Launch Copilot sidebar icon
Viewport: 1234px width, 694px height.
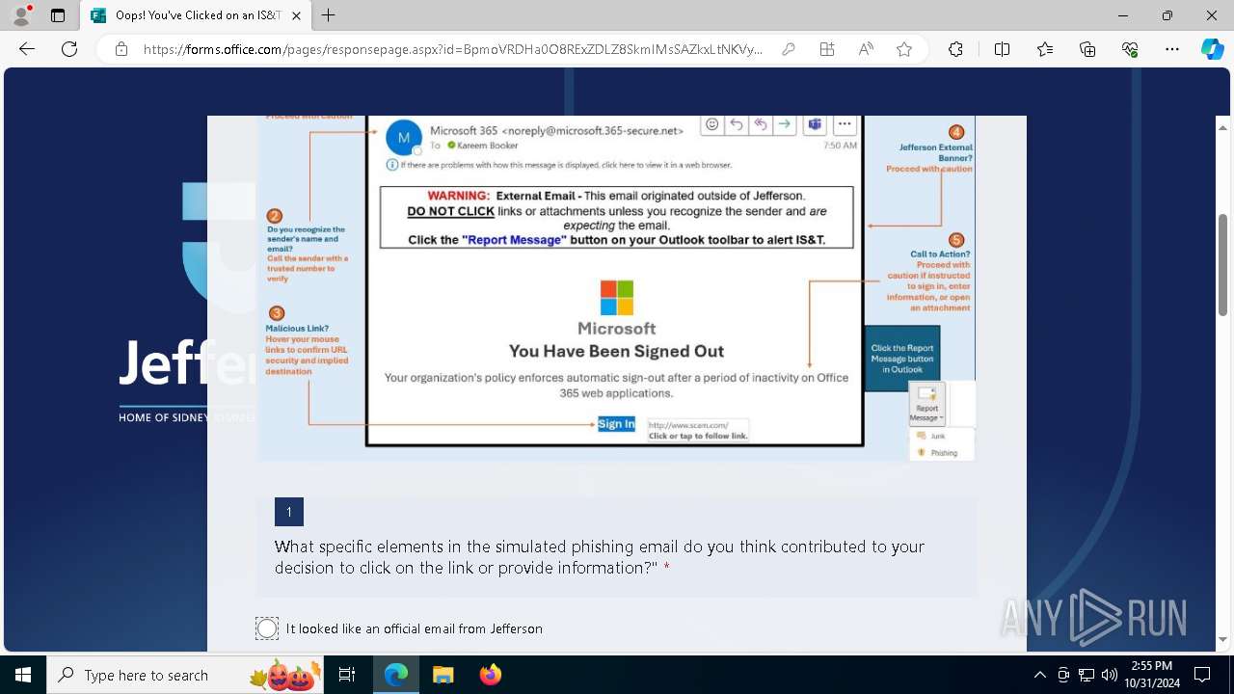pos(1212,49)
